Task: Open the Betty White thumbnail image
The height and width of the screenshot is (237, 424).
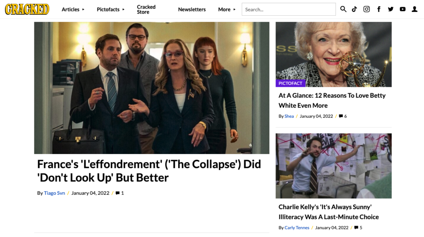Action: 333,55
